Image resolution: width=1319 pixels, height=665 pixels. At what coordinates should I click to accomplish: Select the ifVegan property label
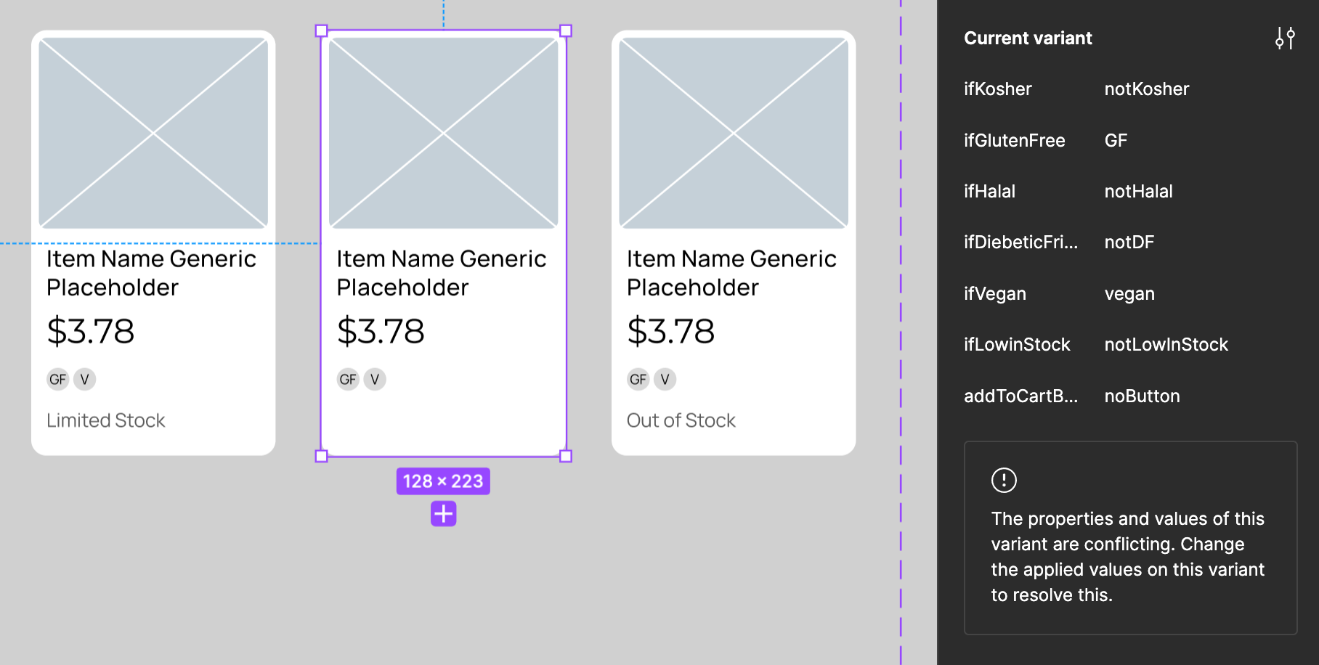(x=994, y=294)
